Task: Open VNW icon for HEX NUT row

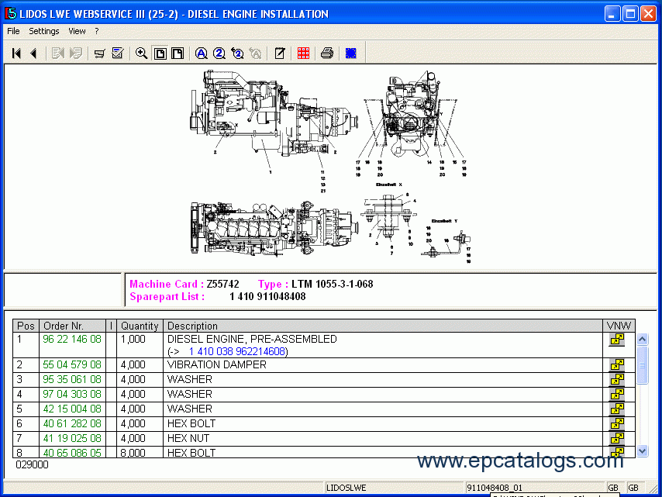Action: pos(617,438)
